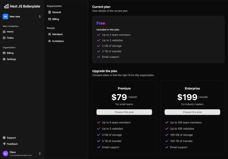Viewport: 228px width, 159px height.
Task: Select the Members settings page
Action: [57, 34]
